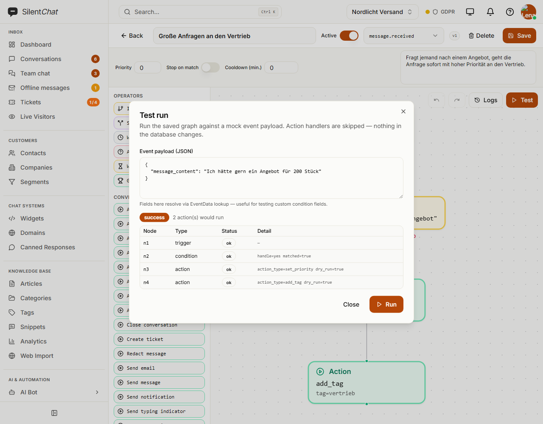The width and height of the screenshot is (543, 424).
Task: Click the add_tag Action node
Action: [367, 382]
